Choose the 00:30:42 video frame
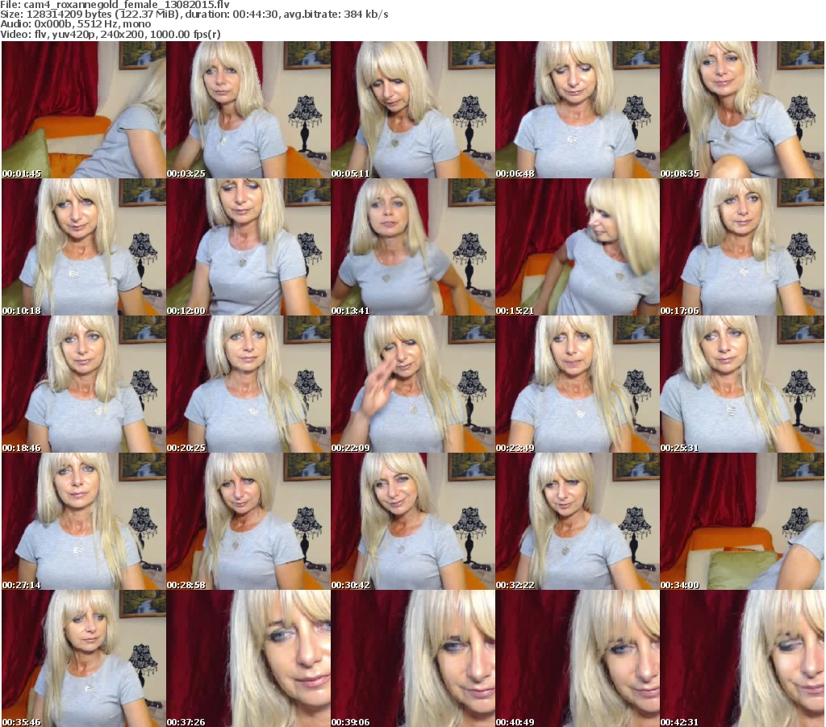 [x=413, y=521]
